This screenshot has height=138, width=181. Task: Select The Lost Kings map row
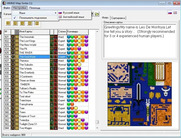pos(46,41)
